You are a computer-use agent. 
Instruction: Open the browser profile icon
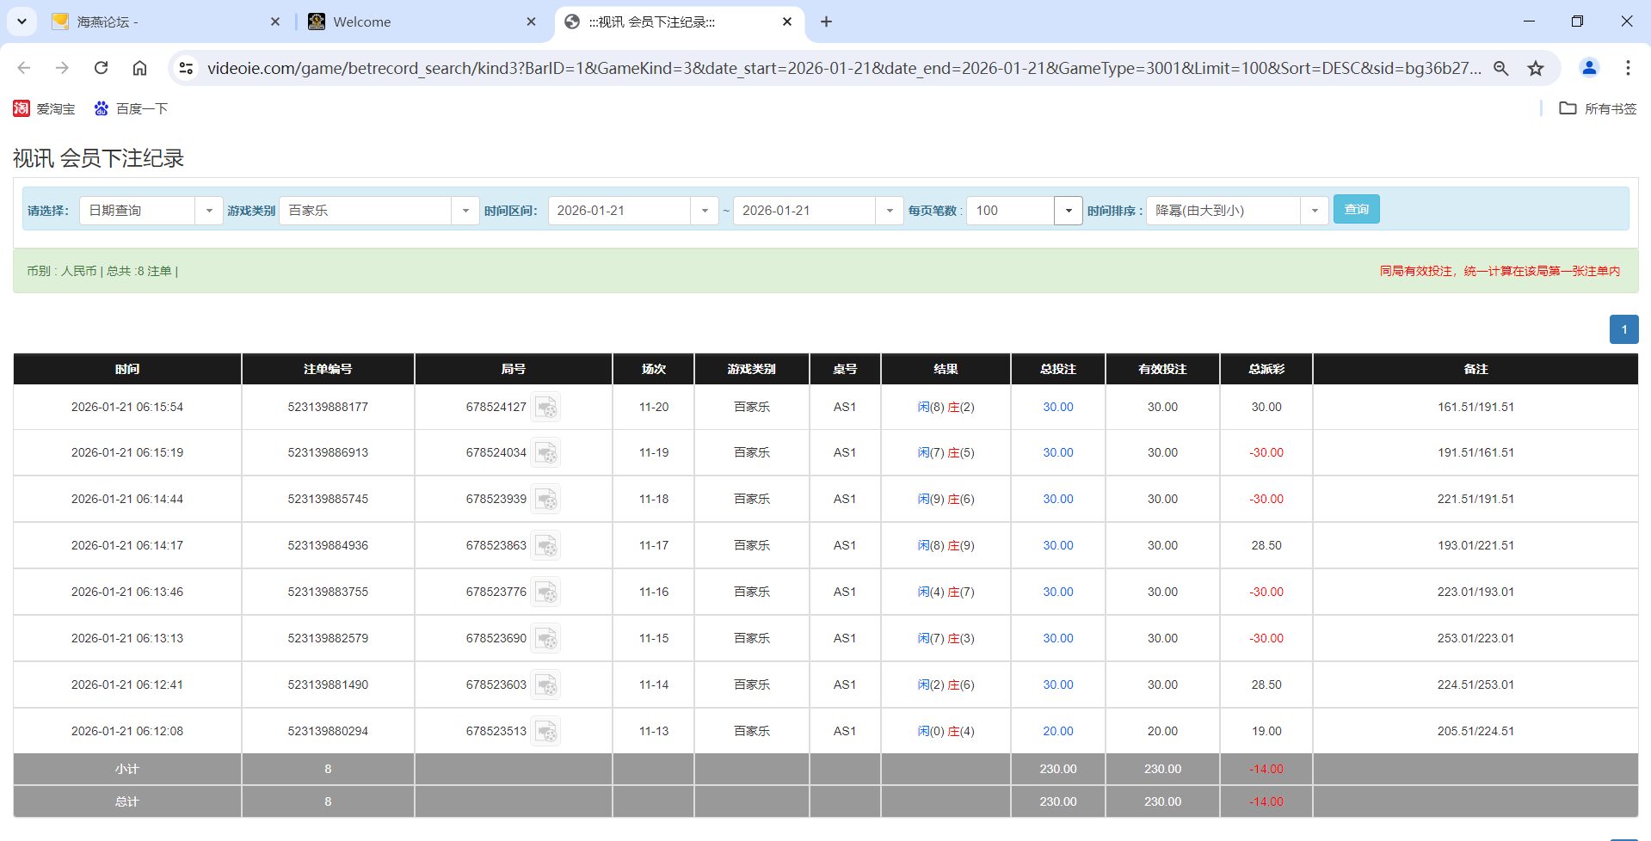click(1589, 68)
